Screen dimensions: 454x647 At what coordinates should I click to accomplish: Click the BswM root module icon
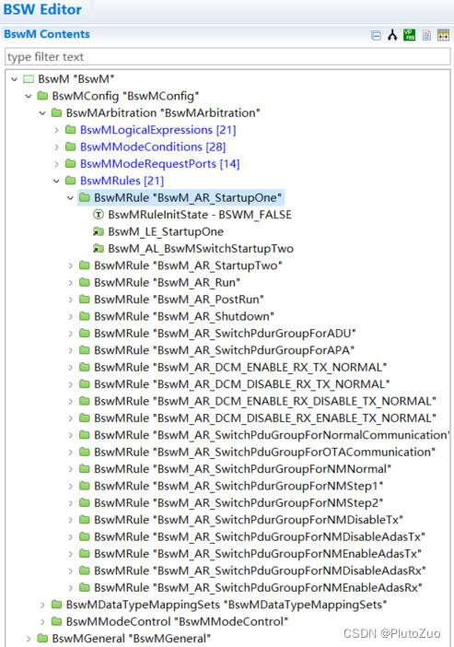tap(28, 79)
